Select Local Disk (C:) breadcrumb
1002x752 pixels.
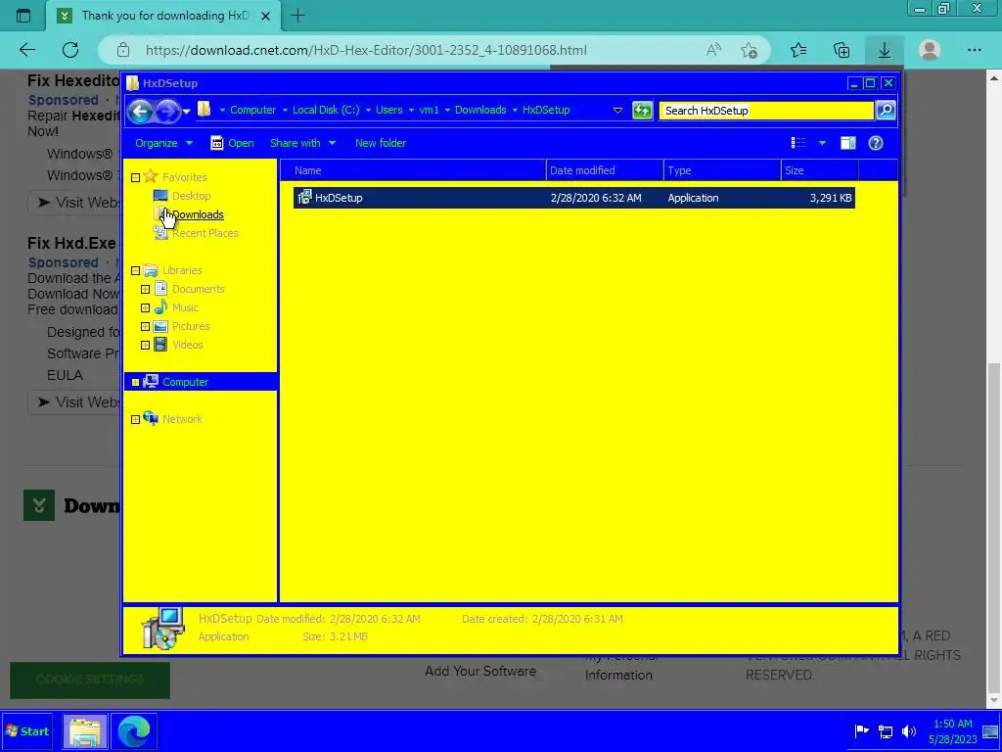point(326,110)
